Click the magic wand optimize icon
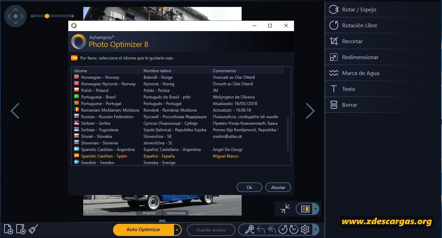 [x=250, y=229]
